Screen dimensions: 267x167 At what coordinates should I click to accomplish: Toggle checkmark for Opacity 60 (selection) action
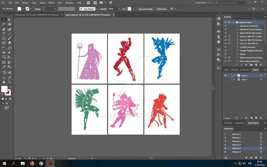tap(225, 26)
